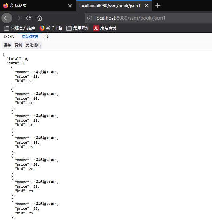The height and width of the screenshot is (220, 212).
Task: Click the 复制 copy button
Action: 18,45
